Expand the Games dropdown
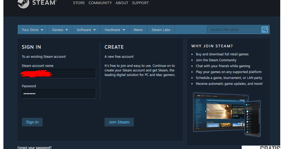Image resolution: width=284 pixels, height=149 pixels. (60, 30)
